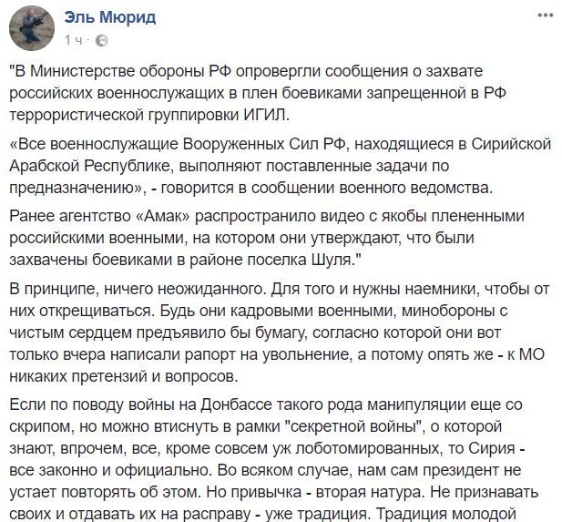The image size is (562, 522).
Task: Open the Эль Мюрид author name link
Action: pyautogui.click(x=110, y=17)
